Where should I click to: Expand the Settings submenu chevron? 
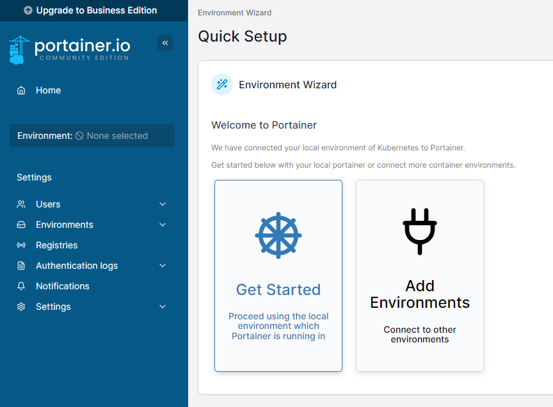163,307
